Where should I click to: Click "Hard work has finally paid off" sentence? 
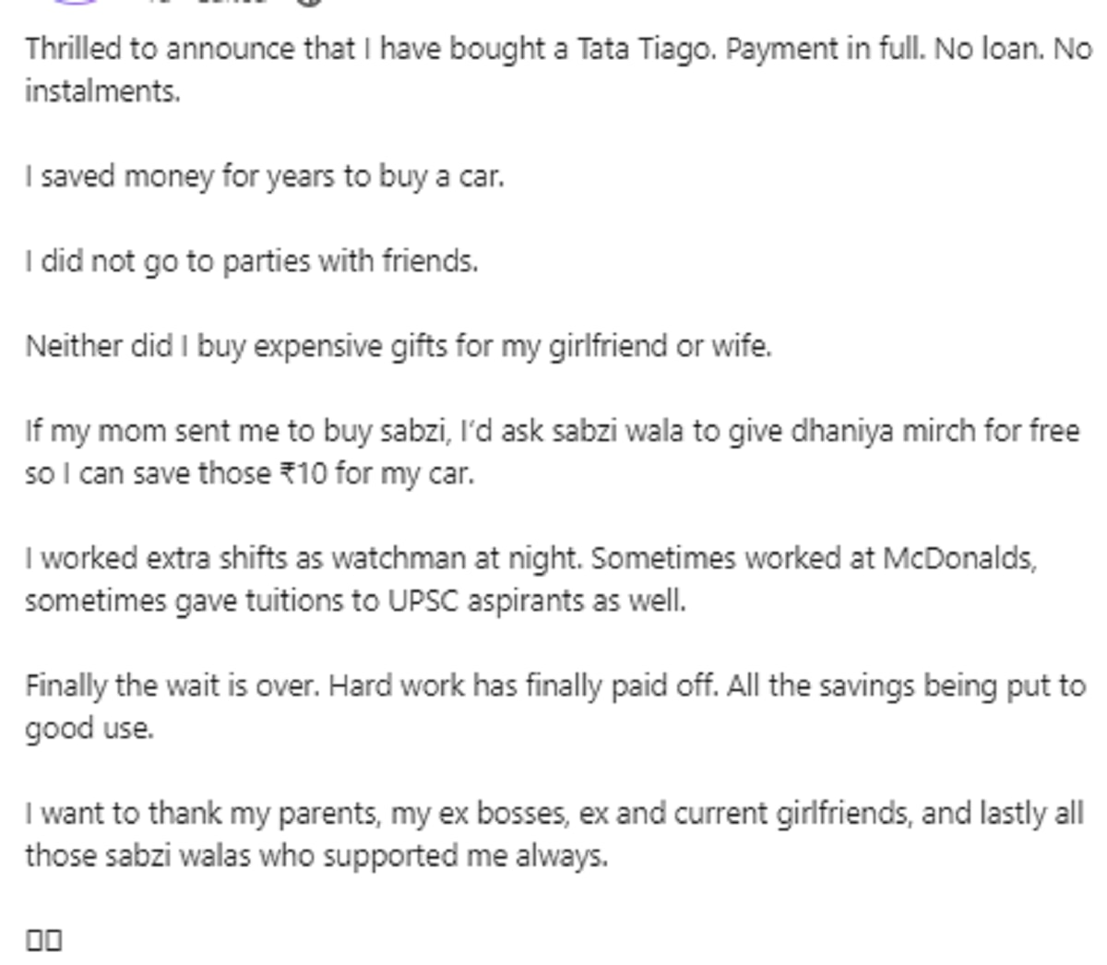point(522,685)
